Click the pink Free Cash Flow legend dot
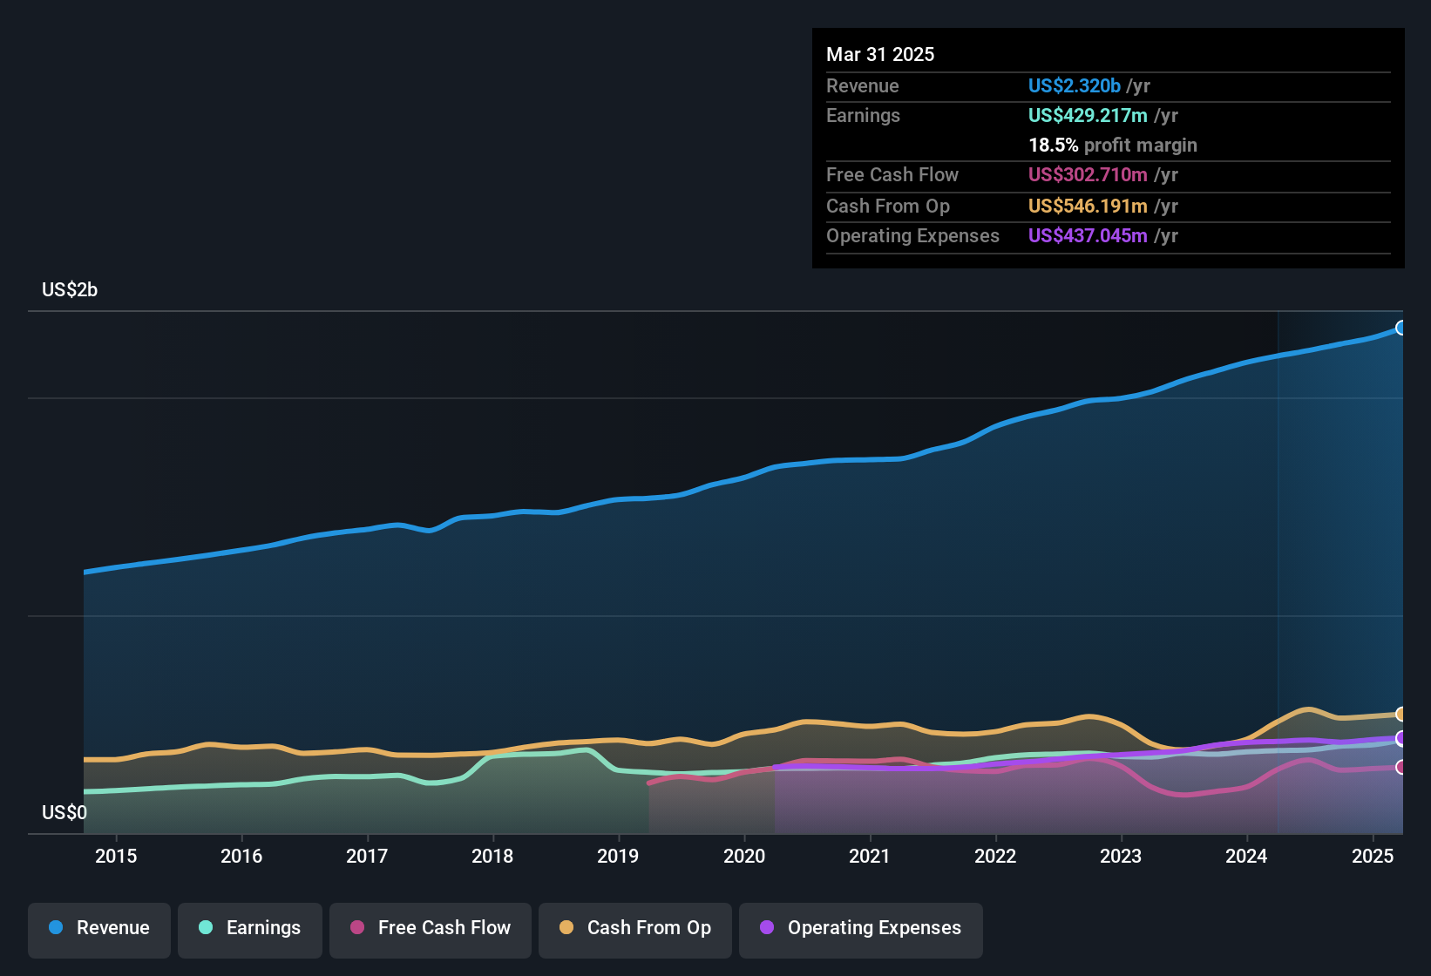1431x976 pixels. point(357,927)
